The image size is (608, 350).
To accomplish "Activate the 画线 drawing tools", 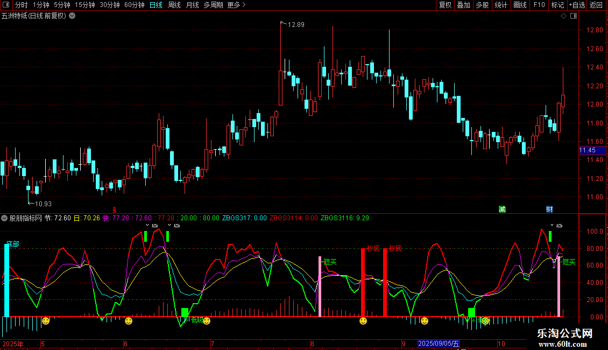I will [x=520, y=5].
